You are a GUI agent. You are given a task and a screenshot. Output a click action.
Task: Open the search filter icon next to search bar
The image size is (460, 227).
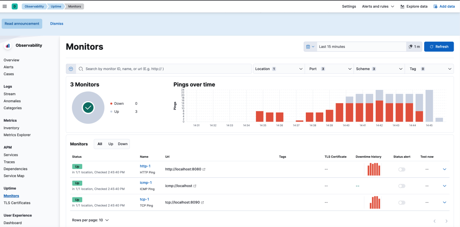click(x=71, y=69)
